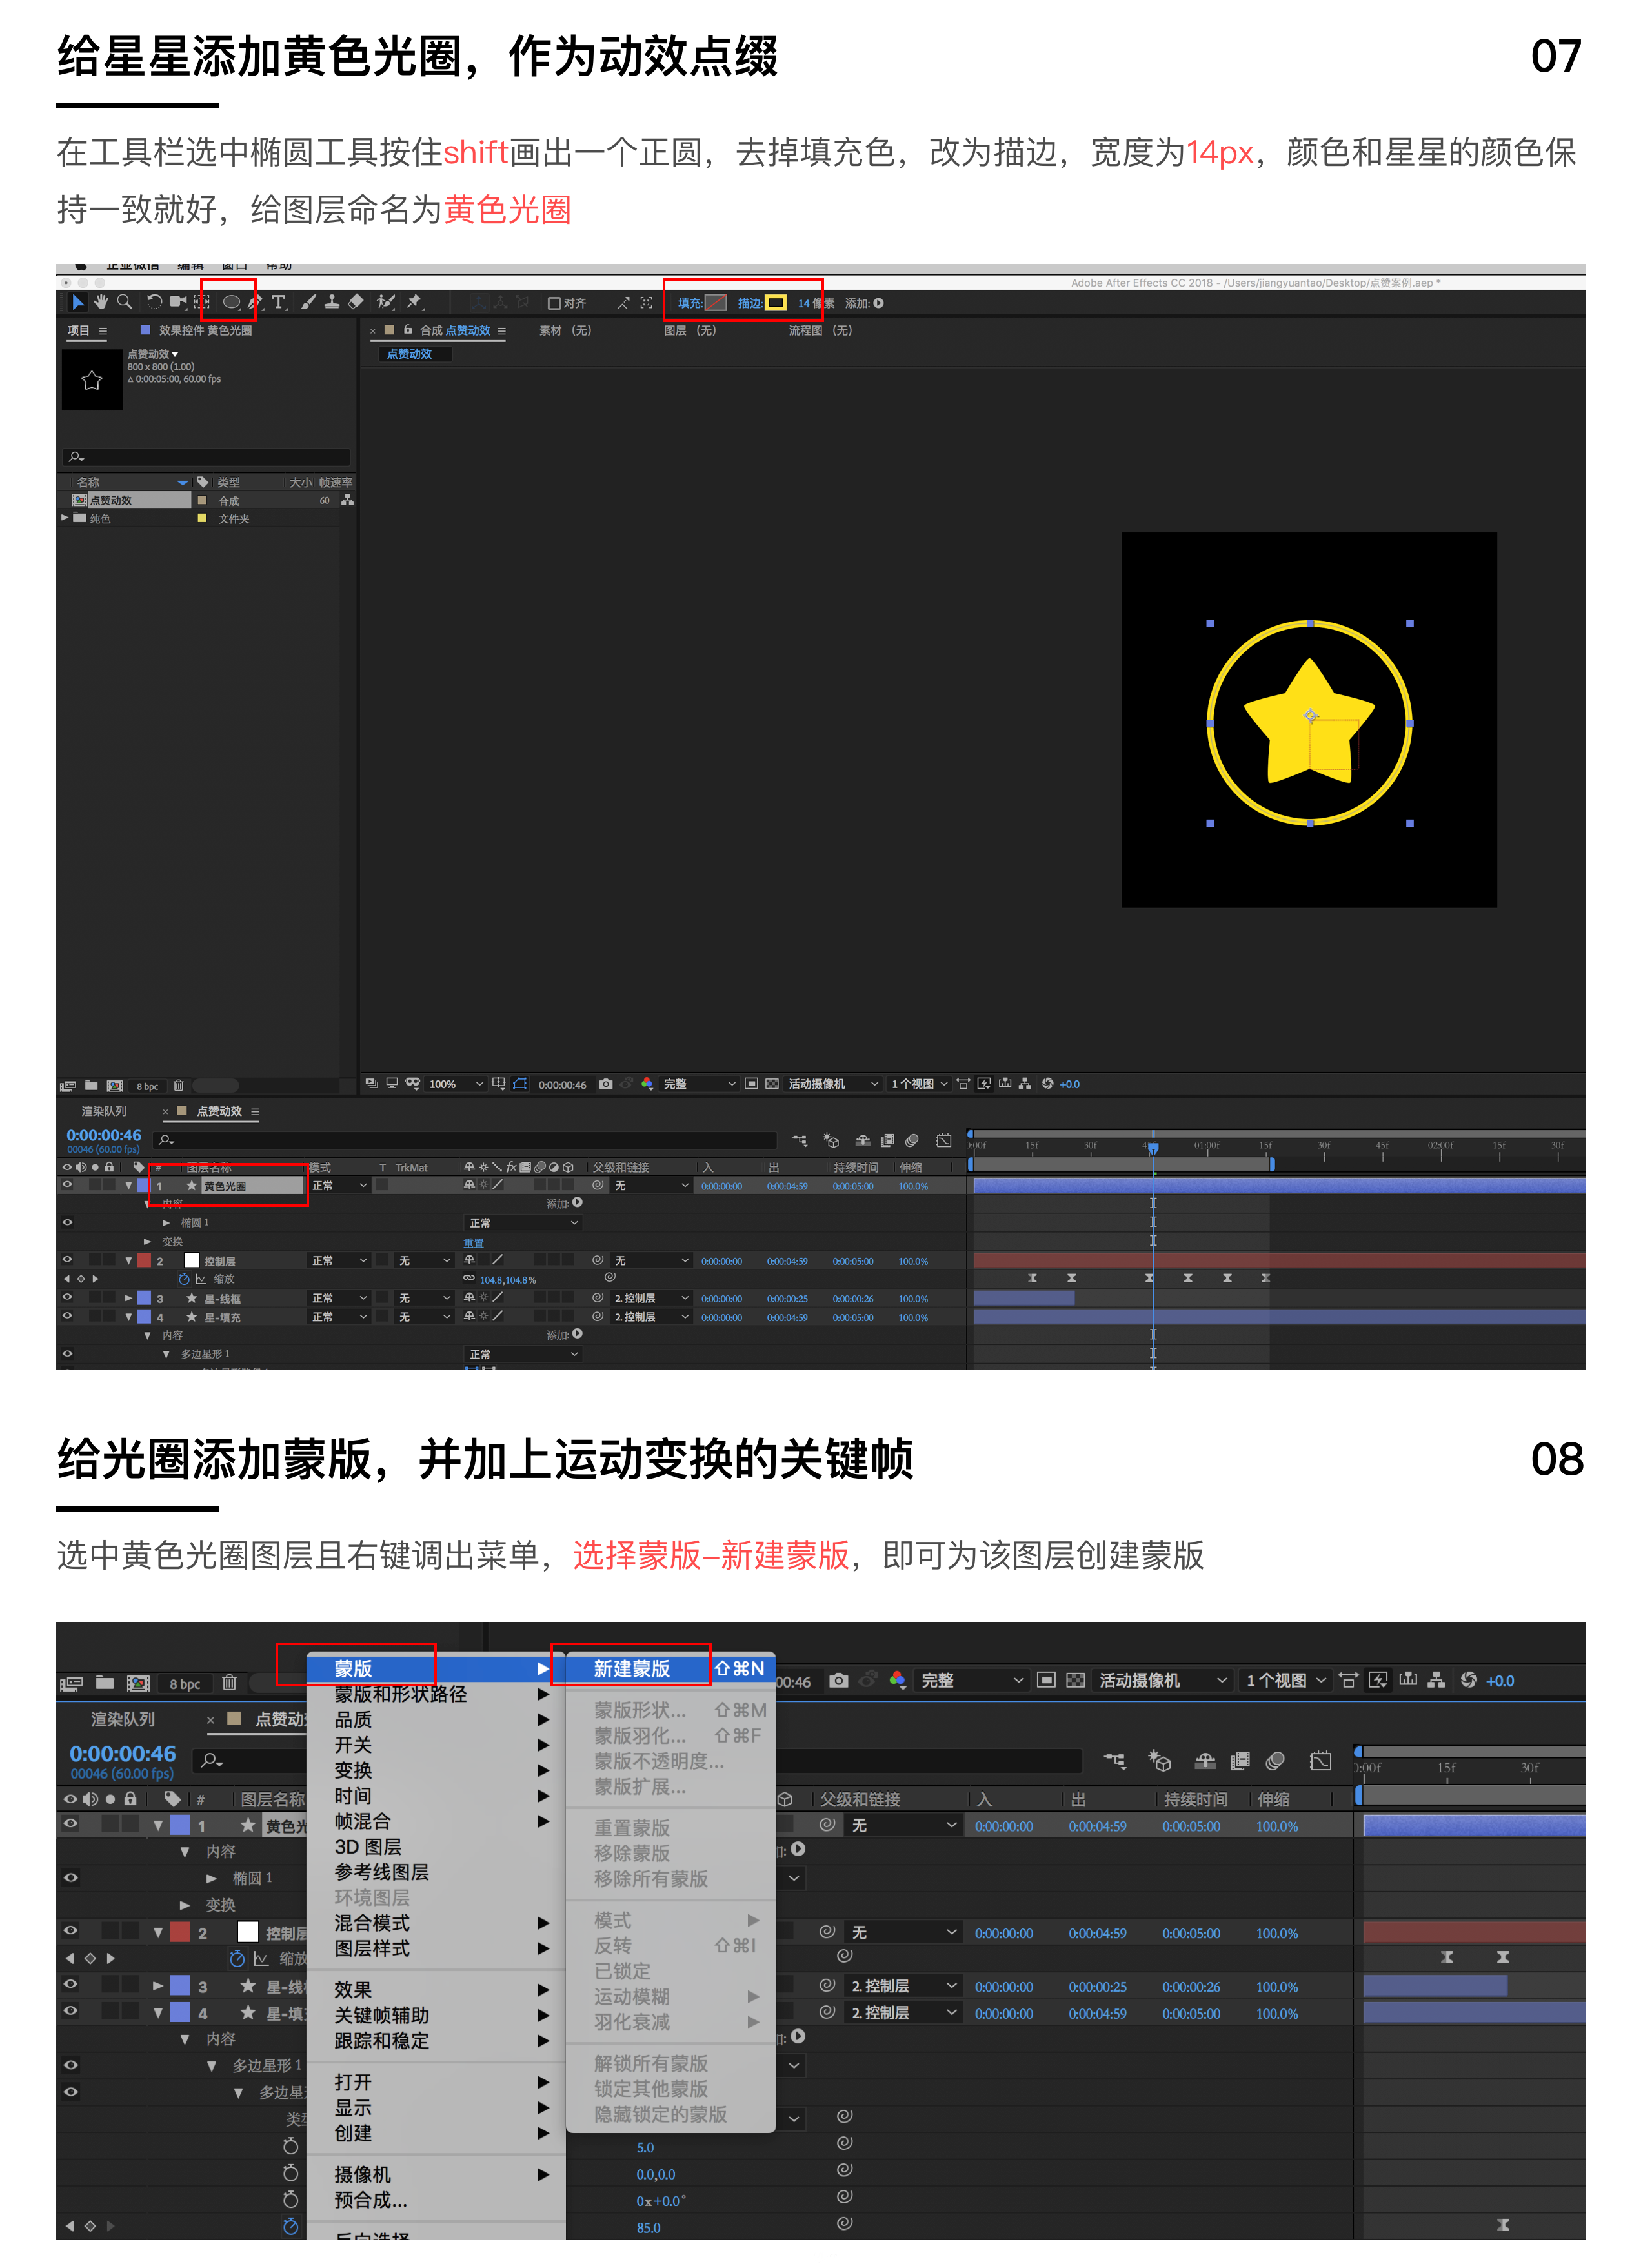The width and height of the screenshot is (1652, 2266).
Task: Click the snapshot camera icon in viewer
Action: click(606, 1084)
